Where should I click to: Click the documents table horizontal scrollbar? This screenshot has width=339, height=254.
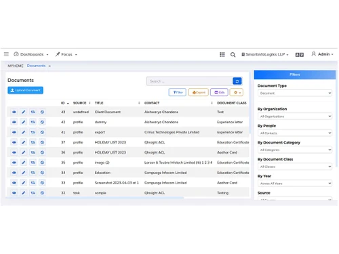click(x=95, y=198)
